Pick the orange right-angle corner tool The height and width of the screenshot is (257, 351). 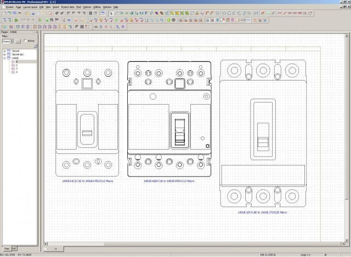click(x=207, y=13)
